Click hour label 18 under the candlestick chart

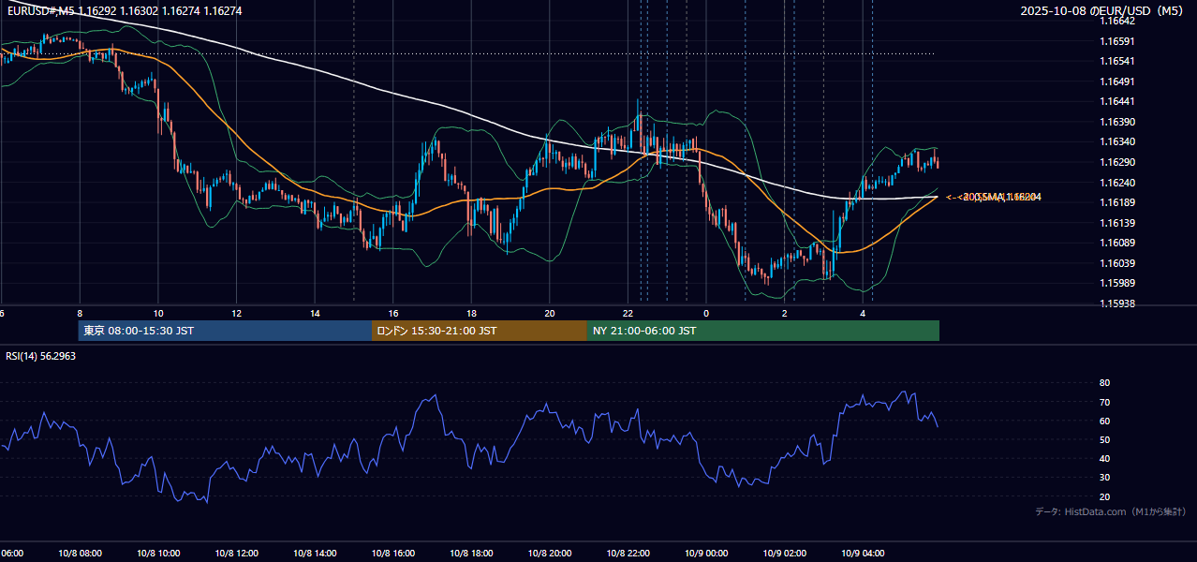tap(471, 314)
